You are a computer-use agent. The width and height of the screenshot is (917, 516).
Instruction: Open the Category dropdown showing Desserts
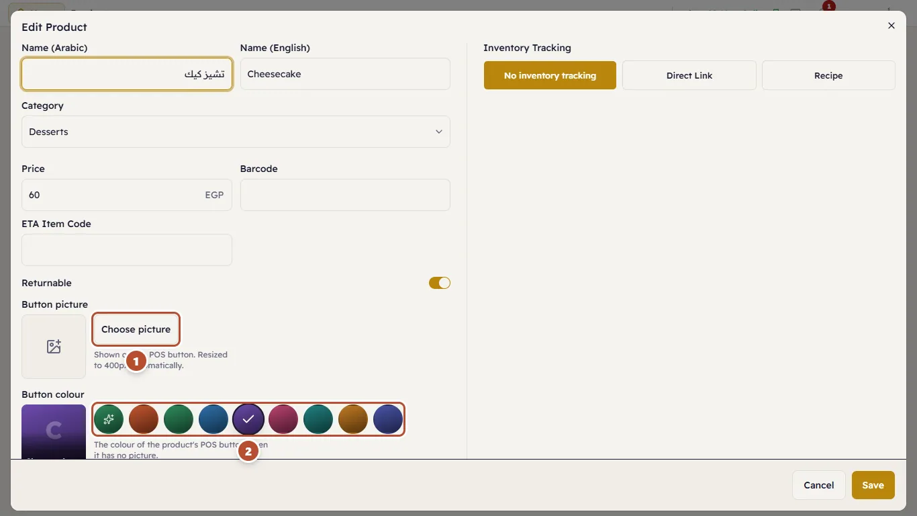(236, 132)
